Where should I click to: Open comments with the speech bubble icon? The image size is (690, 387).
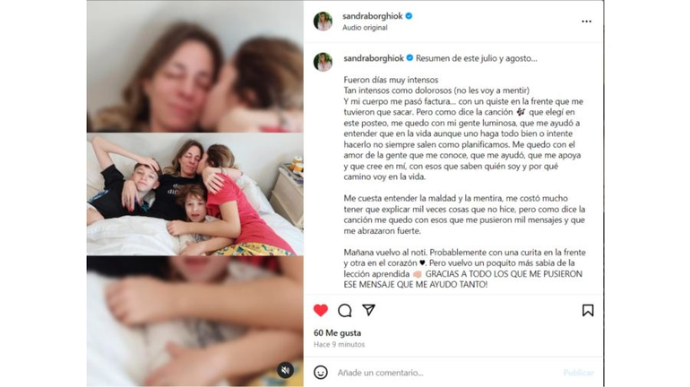click(345, 311)
